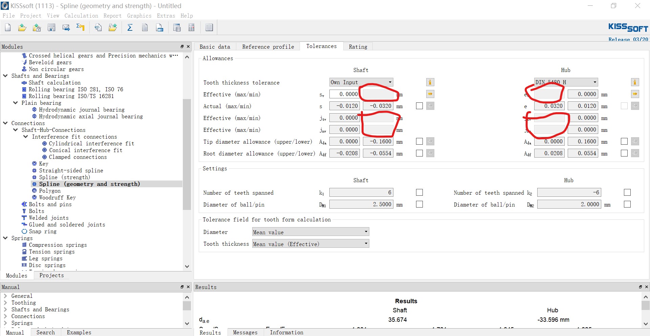Collapse the Interference fit connections node
Image resolution: width=650 pixels, height=336 pixels.
pos(26,137)
